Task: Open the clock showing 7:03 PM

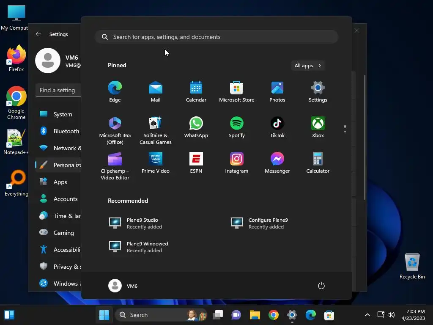Action: click(413, 315)
